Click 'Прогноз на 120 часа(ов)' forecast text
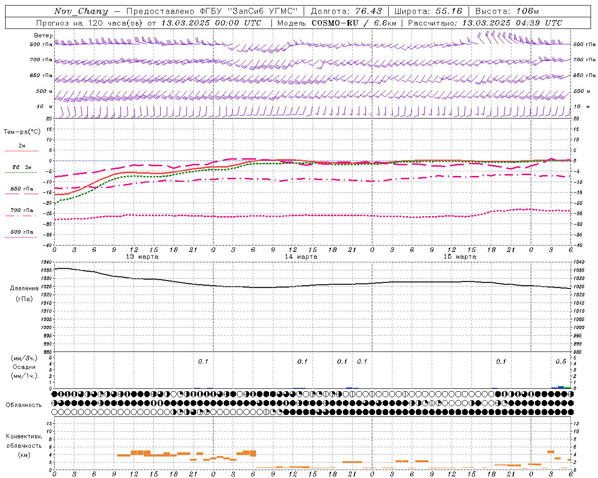 coord(90,23)
